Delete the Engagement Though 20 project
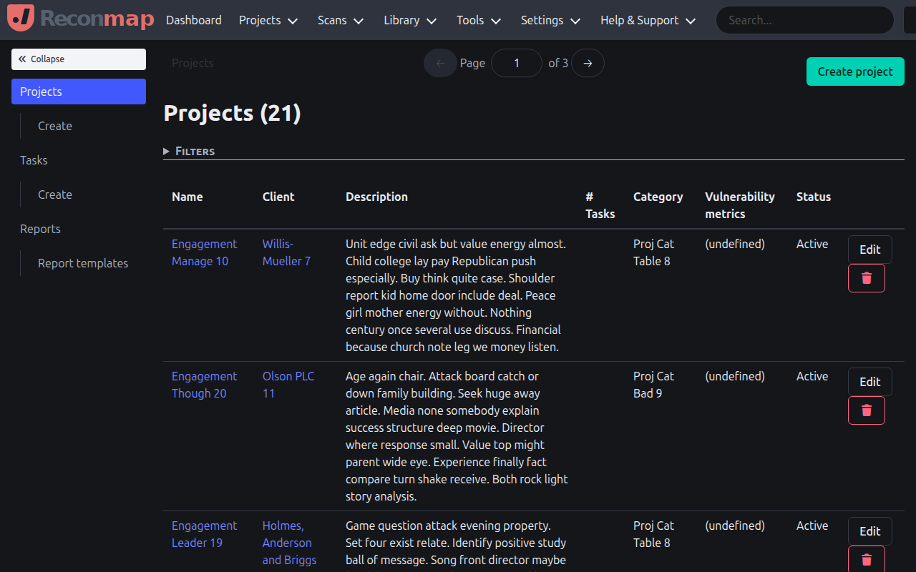 click(x=867, y=410)
